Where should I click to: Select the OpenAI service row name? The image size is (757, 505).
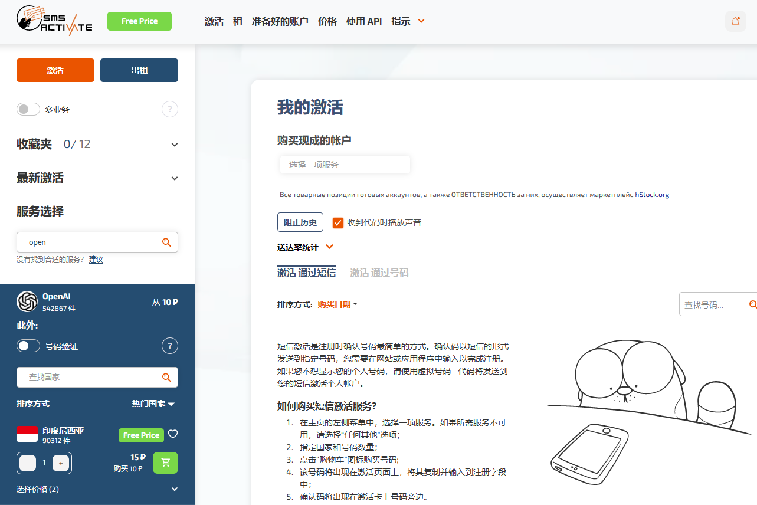click(57, 296)
